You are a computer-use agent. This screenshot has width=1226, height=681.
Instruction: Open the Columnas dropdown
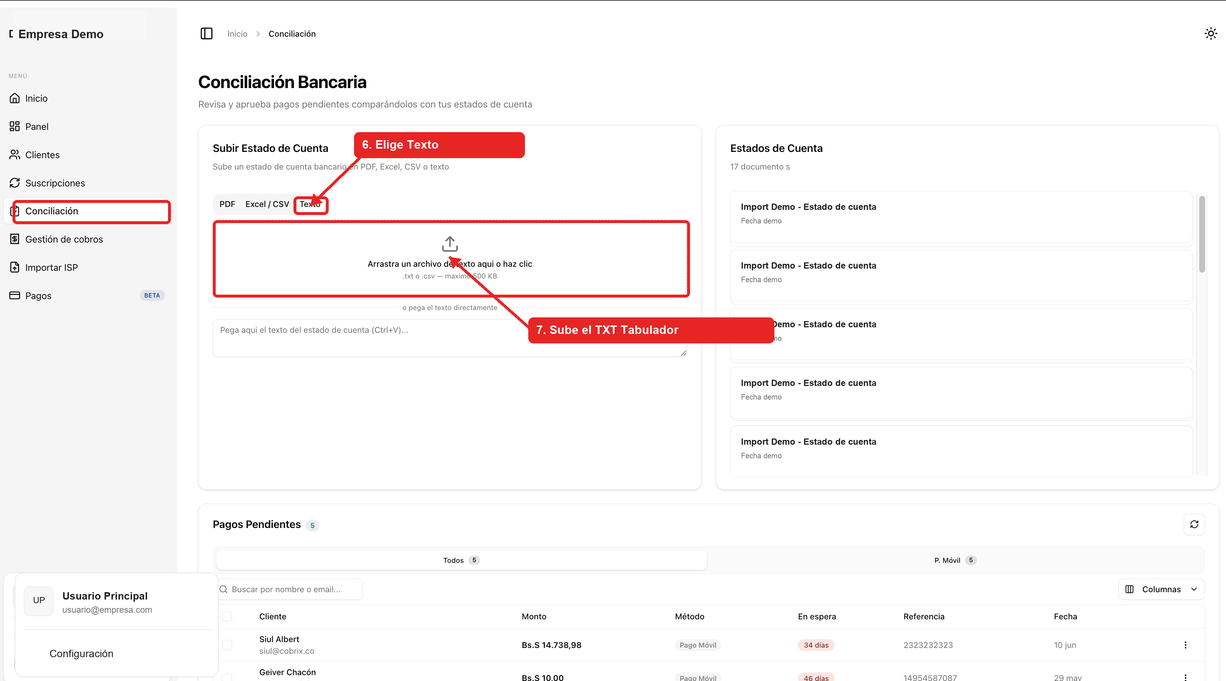point(1161,589)
